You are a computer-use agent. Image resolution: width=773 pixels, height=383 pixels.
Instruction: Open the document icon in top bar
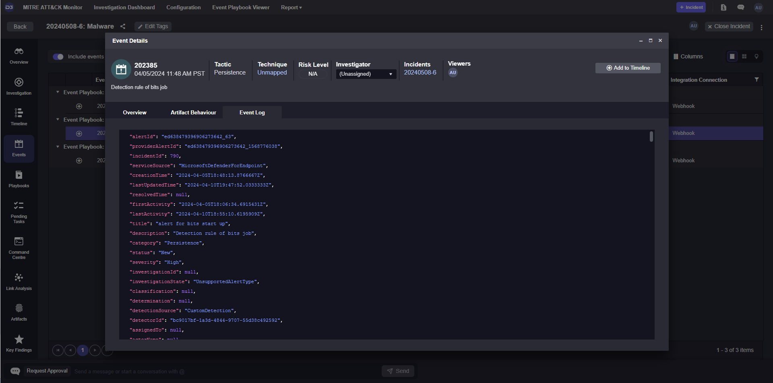tap(723, 7)
